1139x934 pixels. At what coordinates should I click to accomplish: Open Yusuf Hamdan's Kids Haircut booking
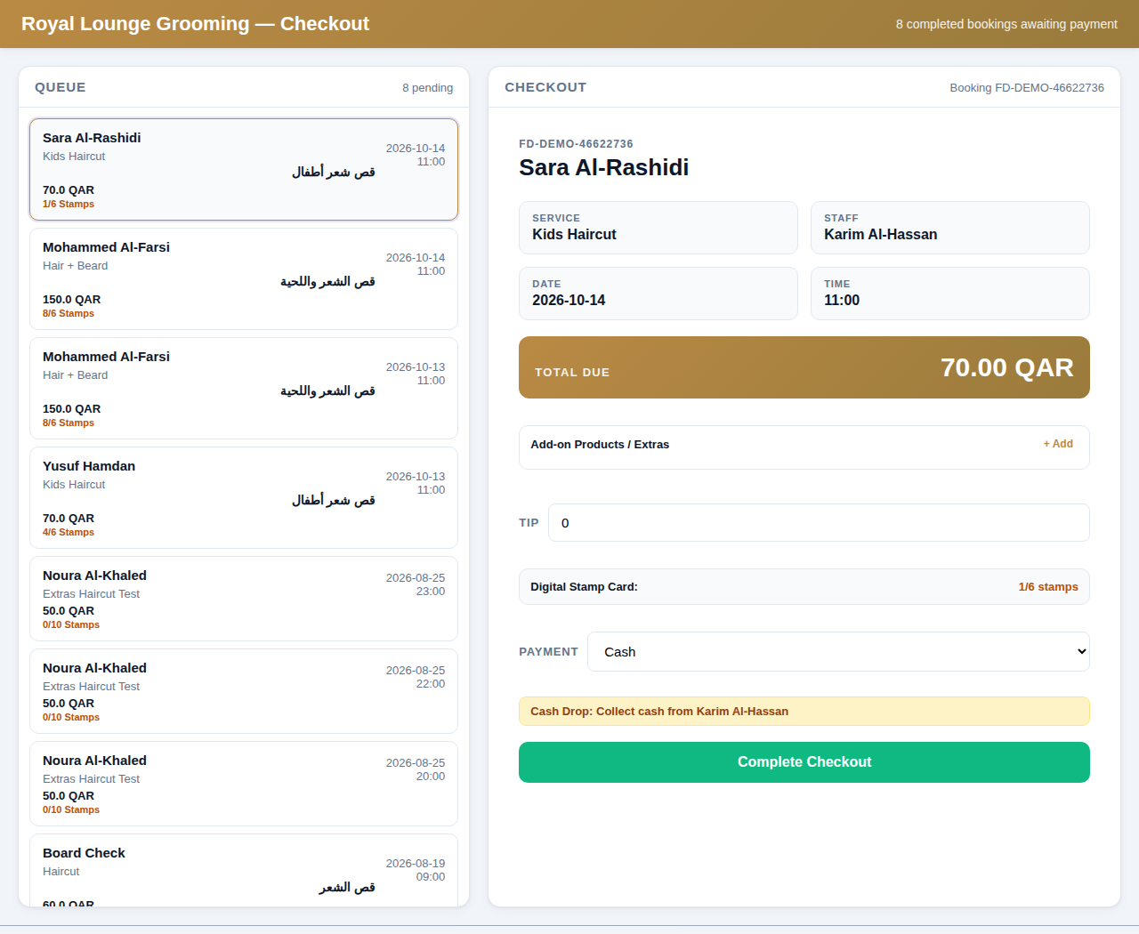click(244, 497)
